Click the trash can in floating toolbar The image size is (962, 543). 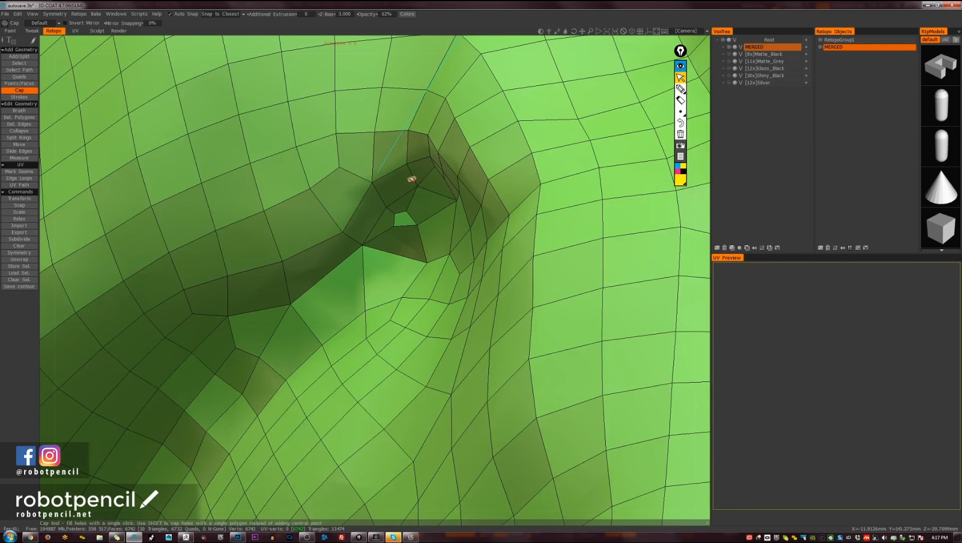[680, 134]
